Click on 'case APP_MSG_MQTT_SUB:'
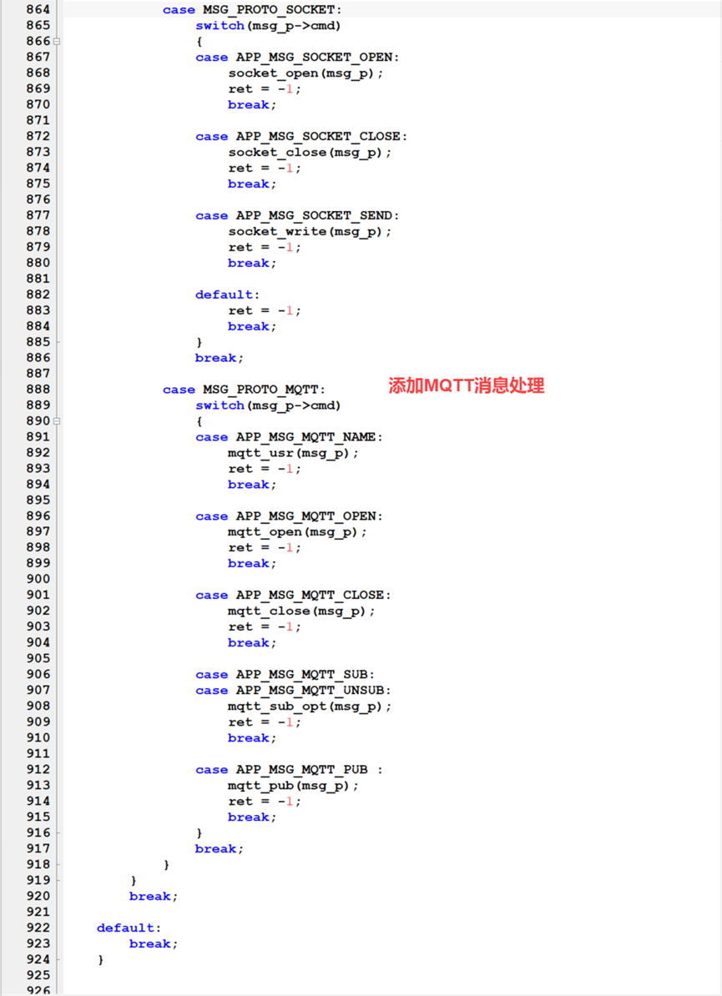722x996 pixels. coord(285,675)
